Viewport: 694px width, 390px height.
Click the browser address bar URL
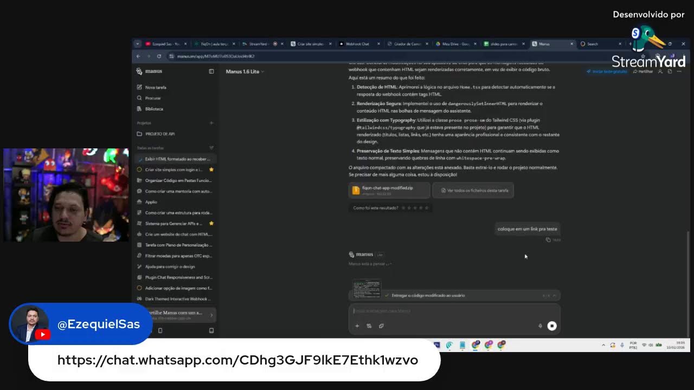click(x=216, y=56)
